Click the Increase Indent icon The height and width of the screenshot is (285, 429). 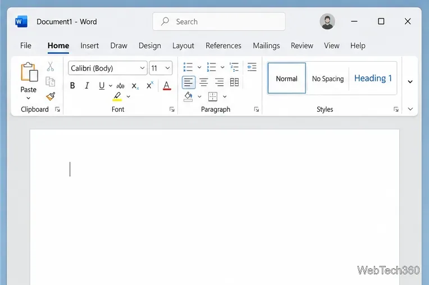click(x=252, y=67)
